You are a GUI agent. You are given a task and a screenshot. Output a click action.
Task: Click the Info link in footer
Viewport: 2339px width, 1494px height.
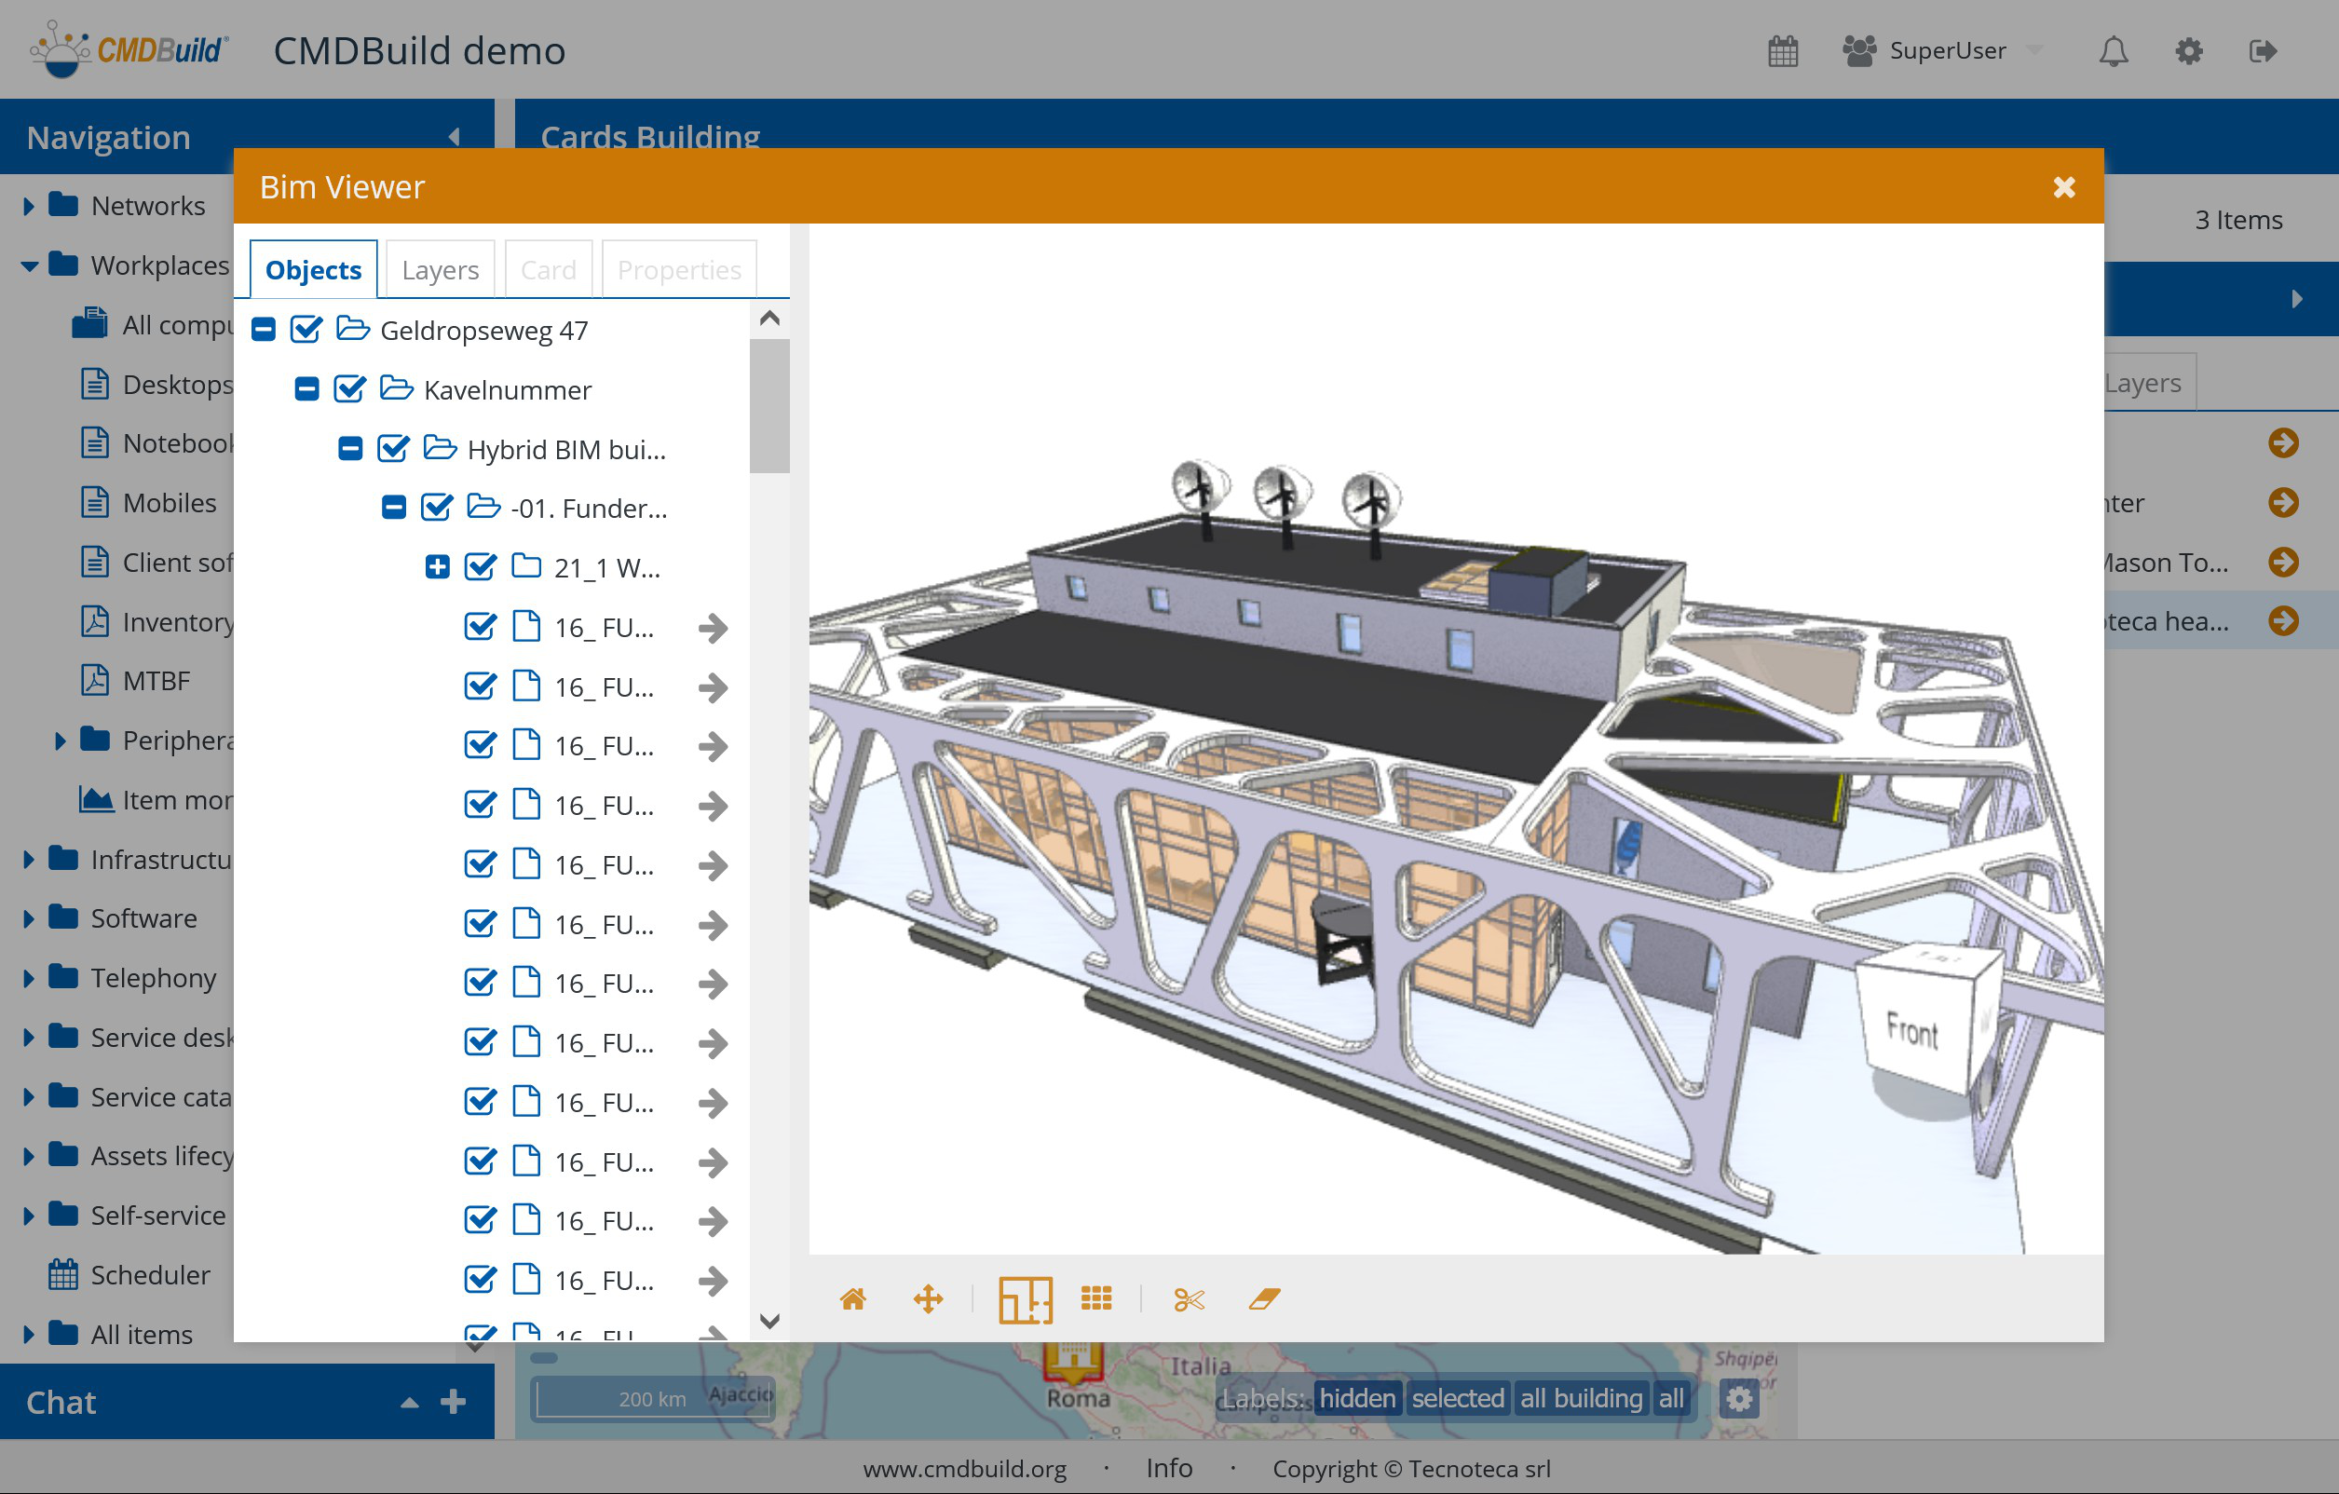pos(1168,1468)
